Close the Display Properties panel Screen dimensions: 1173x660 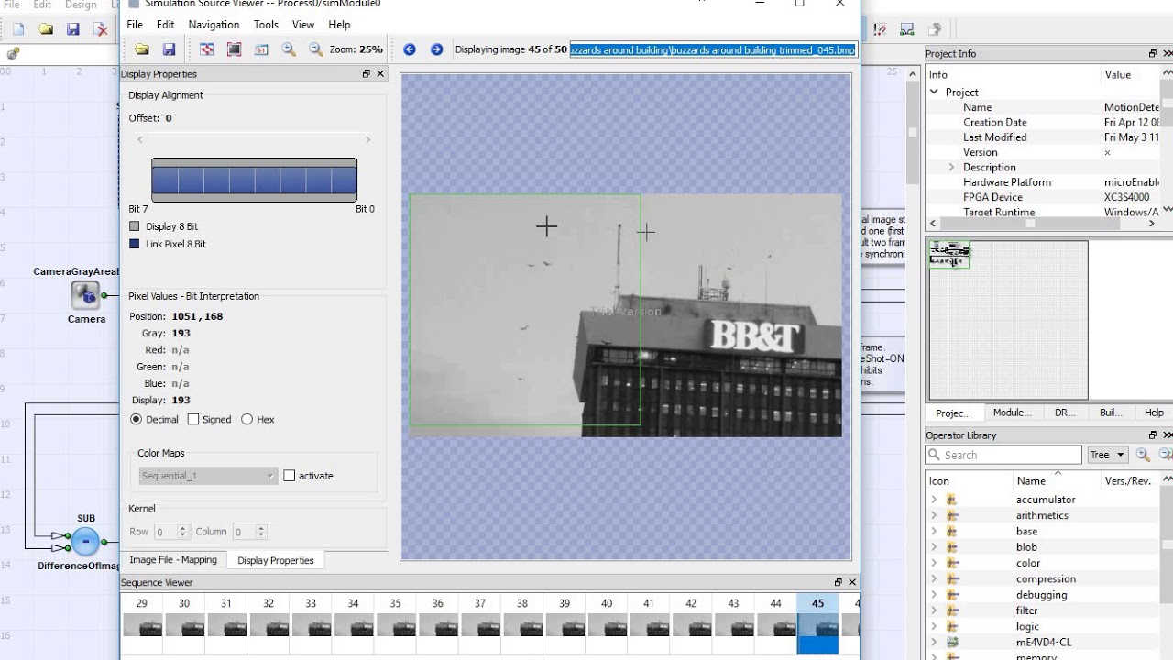coord(380,74)
